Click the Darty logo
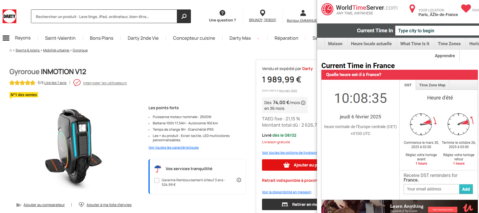479x213 pixels. click(9, 16)
